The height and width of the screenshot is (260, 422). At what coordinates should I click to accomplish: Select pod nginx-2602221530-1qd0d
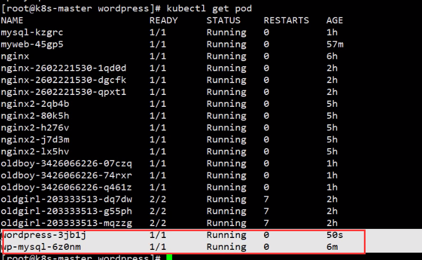[x=64, y=68]
